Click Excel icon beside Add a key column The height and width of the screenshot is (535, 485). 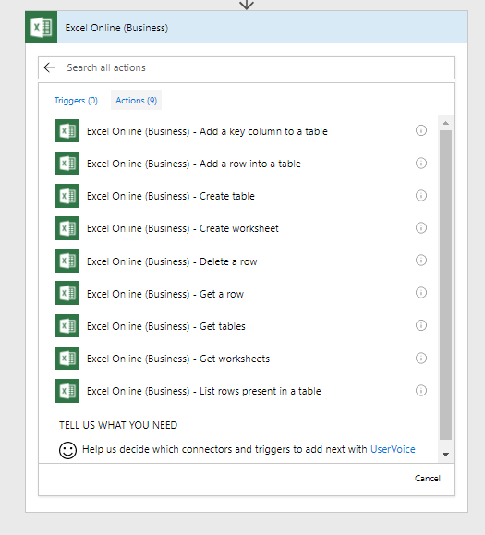67,130
